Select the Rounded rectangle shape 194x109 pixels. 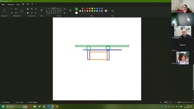[56, 8]
